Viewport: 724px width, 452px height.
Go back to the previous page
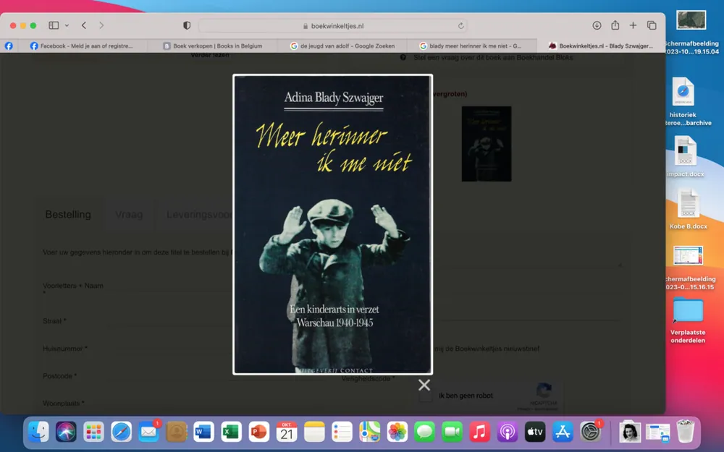click(84, 25)
